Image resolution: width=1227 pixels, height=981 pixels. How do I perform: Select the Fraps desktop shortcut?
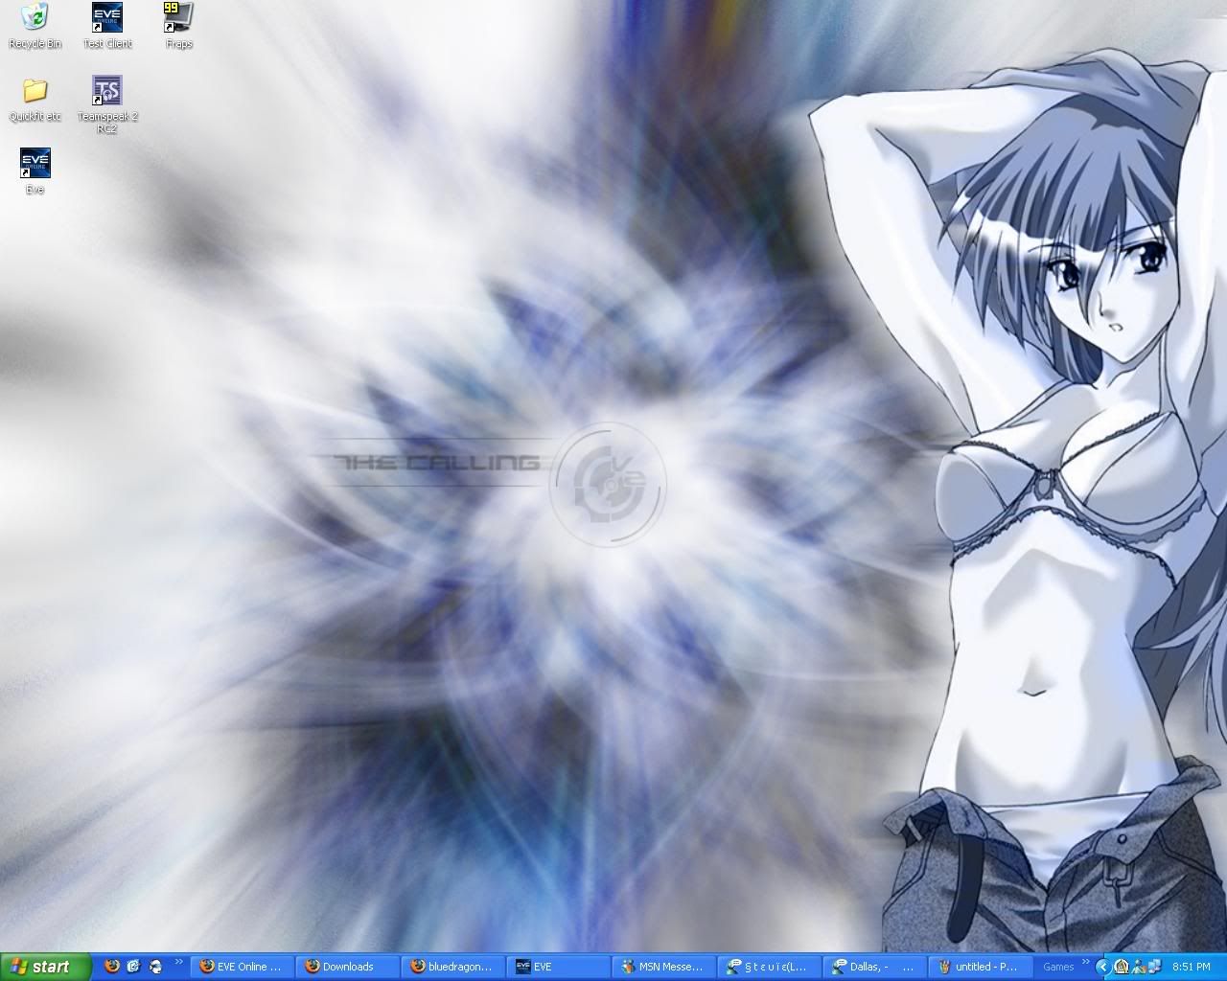tap(178, 26)
